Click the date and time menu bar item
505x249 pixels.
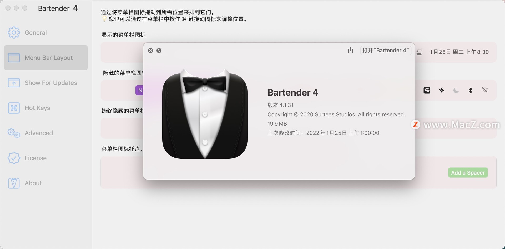pyautogui.click(x=459, y=52)
